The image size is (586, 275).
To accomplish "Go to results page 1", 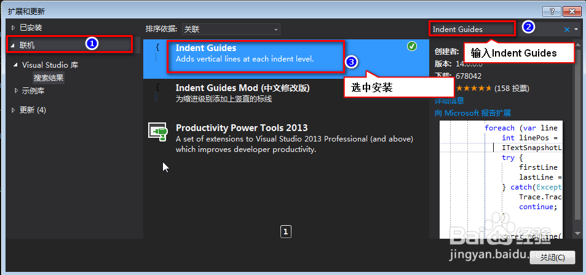I will (x=285, y=231).
